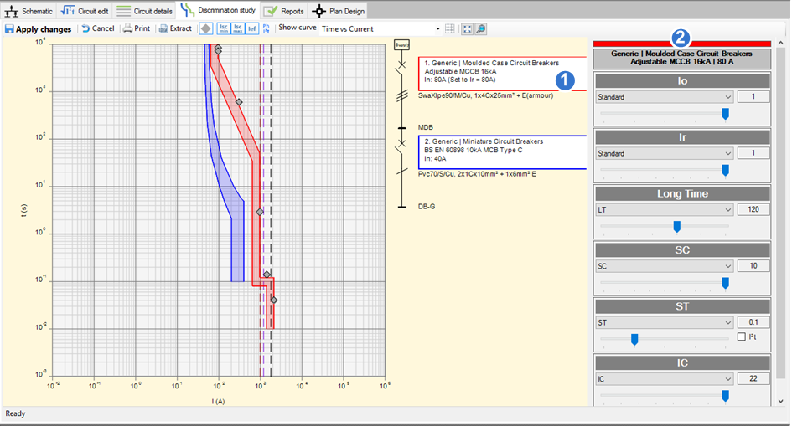Select the Discrimination study tab

coord(218,10)
